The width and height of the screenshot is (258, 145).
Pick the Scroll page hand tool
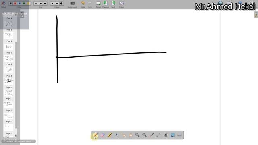click(x=131, y=135)
